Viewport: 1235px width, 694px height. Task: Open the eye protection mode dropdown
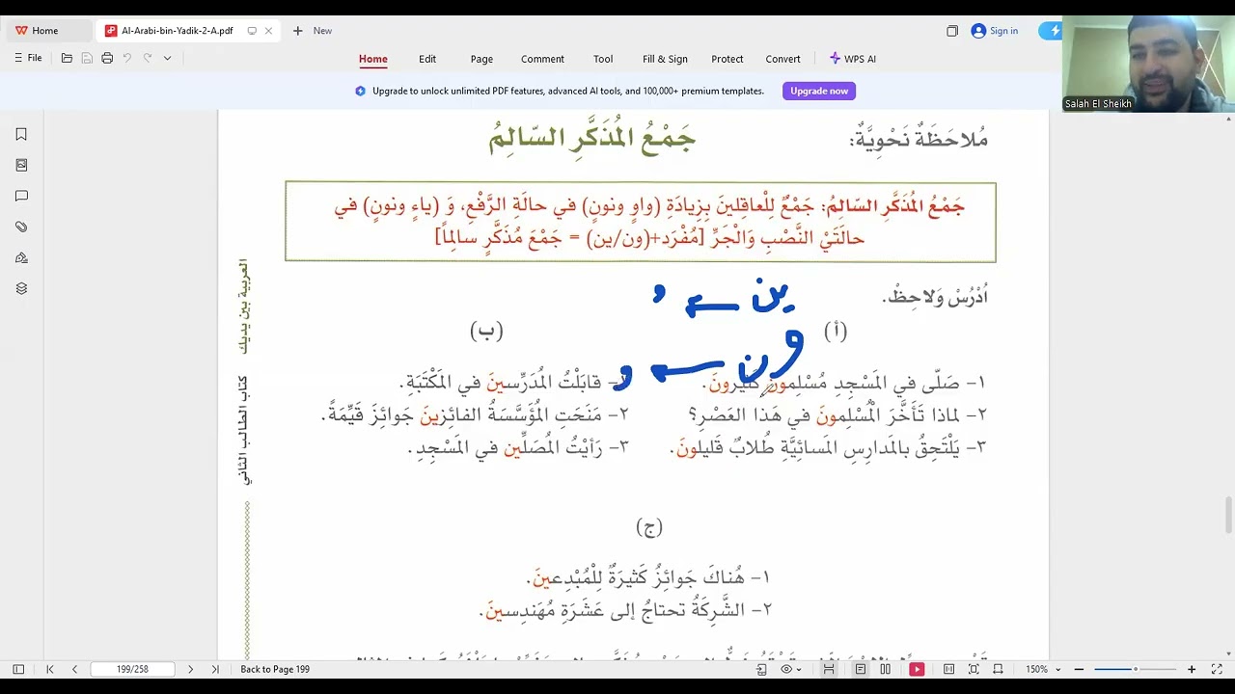tap(791, 669)
